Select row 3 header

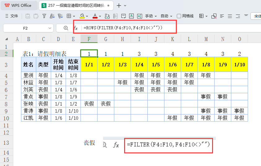[6, 65]
